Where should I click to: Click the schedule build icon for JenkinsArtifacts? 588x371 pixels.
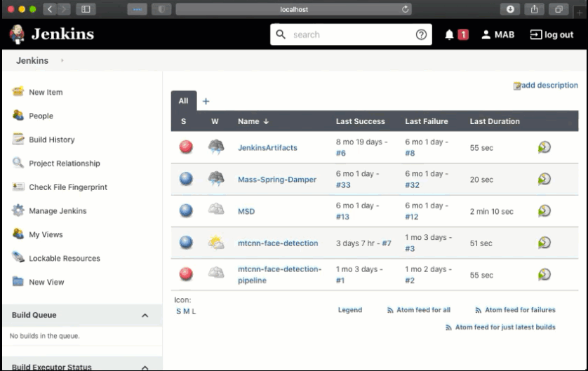[x=544, y=147]
